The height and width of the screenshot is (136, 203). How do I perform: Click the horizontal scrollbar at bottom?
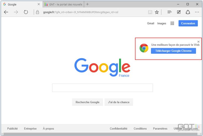tap(101, 134)
